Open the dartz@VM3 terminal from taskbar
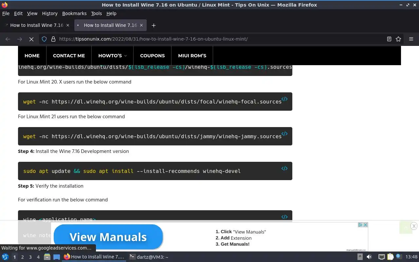Image resolution: width=419 pixels, height=262 pixels. pyautogui.click(x=149, y=257)
